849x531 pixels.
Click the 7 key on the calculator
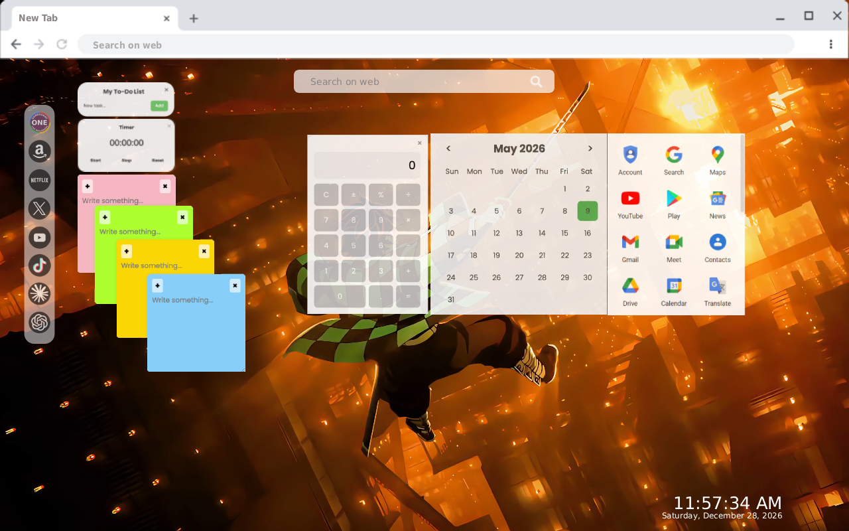pyautogui.click(x=326, y=220)
